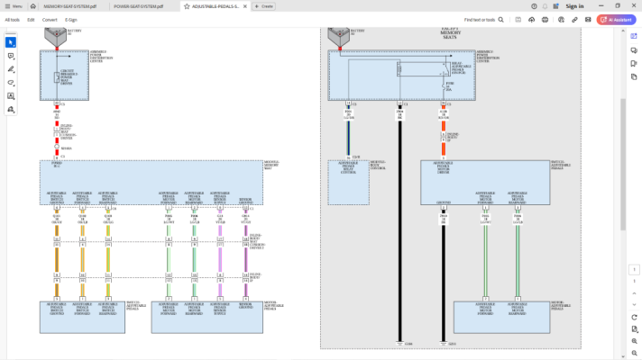642x360 pixels.
Task: Click the MODULE-MEMORY SEAT label
Action: click(x=271, y=165)
